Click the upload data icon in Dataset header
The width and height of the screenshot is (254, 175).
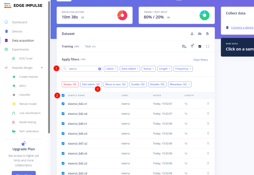coord(192,34)
